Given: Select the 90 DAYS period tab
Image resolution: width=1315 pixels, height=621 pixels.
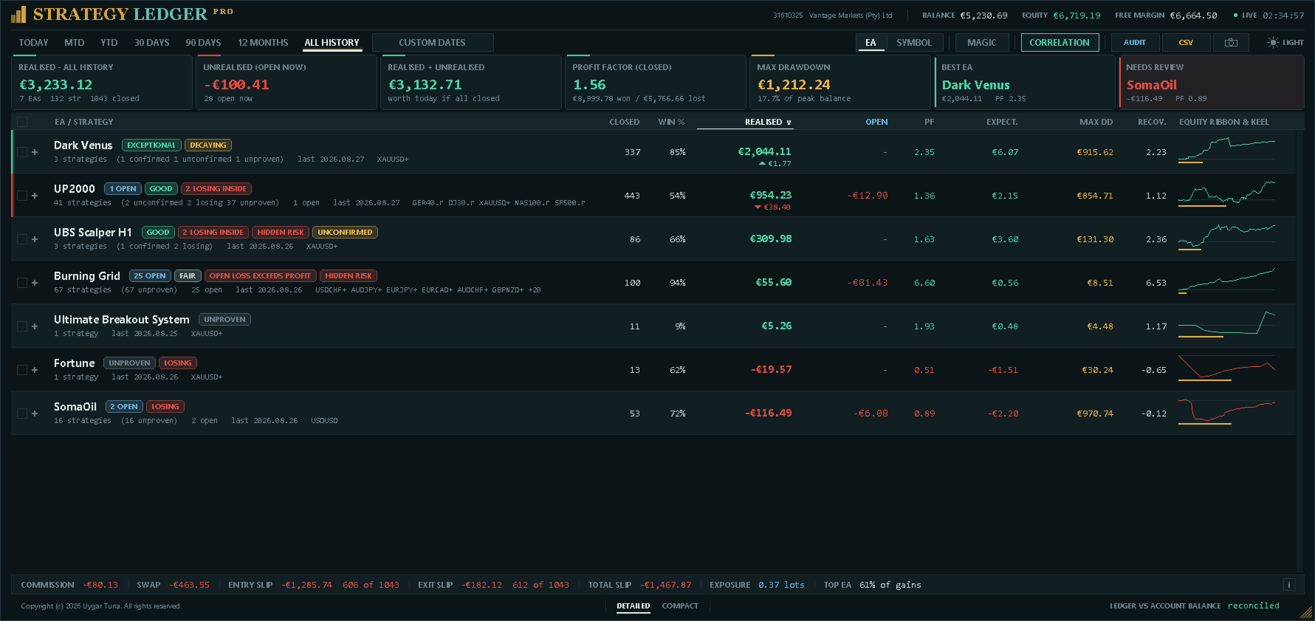Looking at the screenshot, I should point(203,43).
